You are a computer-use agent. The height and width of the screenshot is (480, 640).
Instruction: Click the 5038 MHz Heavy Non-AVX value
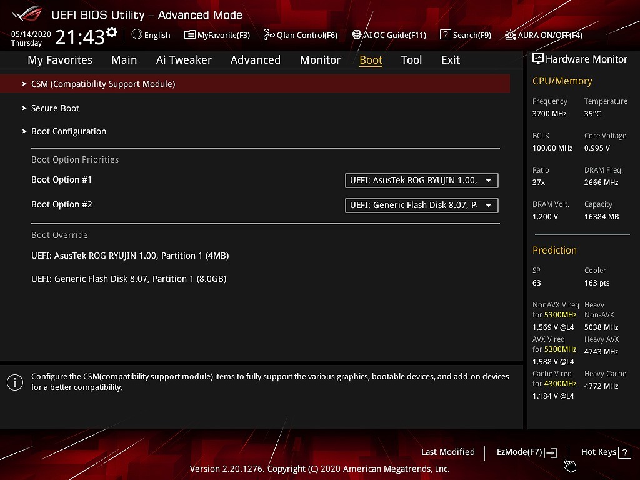click(601, 327)
